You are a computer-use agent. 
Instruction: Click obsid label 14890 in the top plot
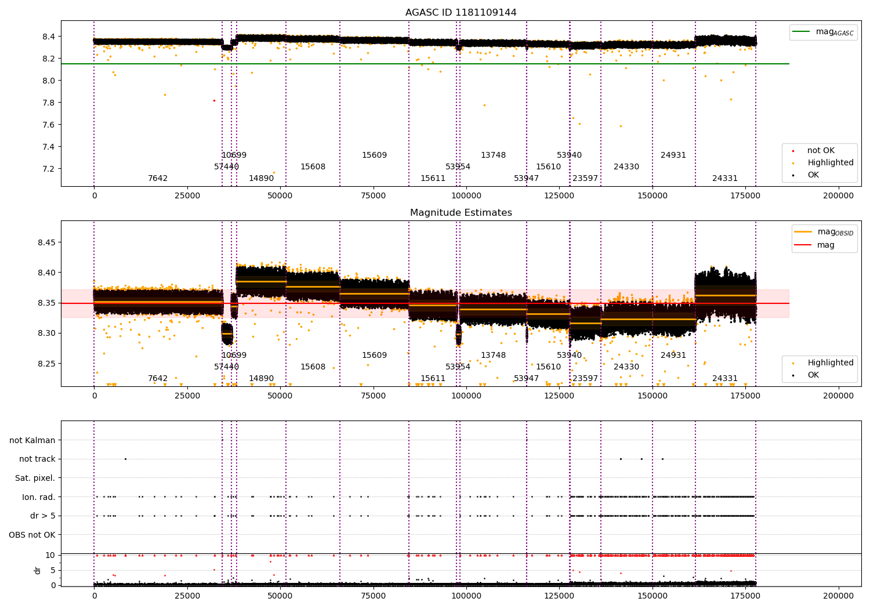click(261, 178)
